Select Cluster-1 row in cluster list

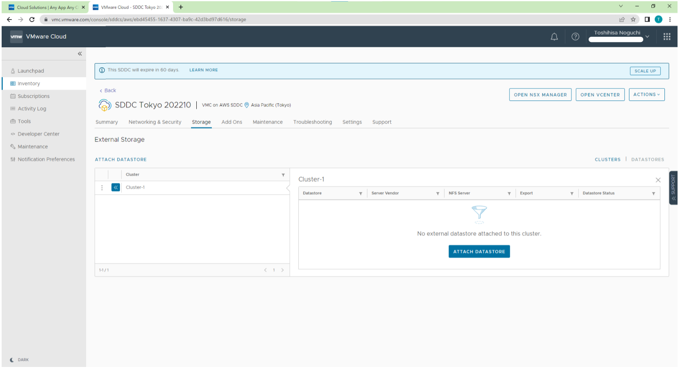pyautogui.click(x=192, y=188)
